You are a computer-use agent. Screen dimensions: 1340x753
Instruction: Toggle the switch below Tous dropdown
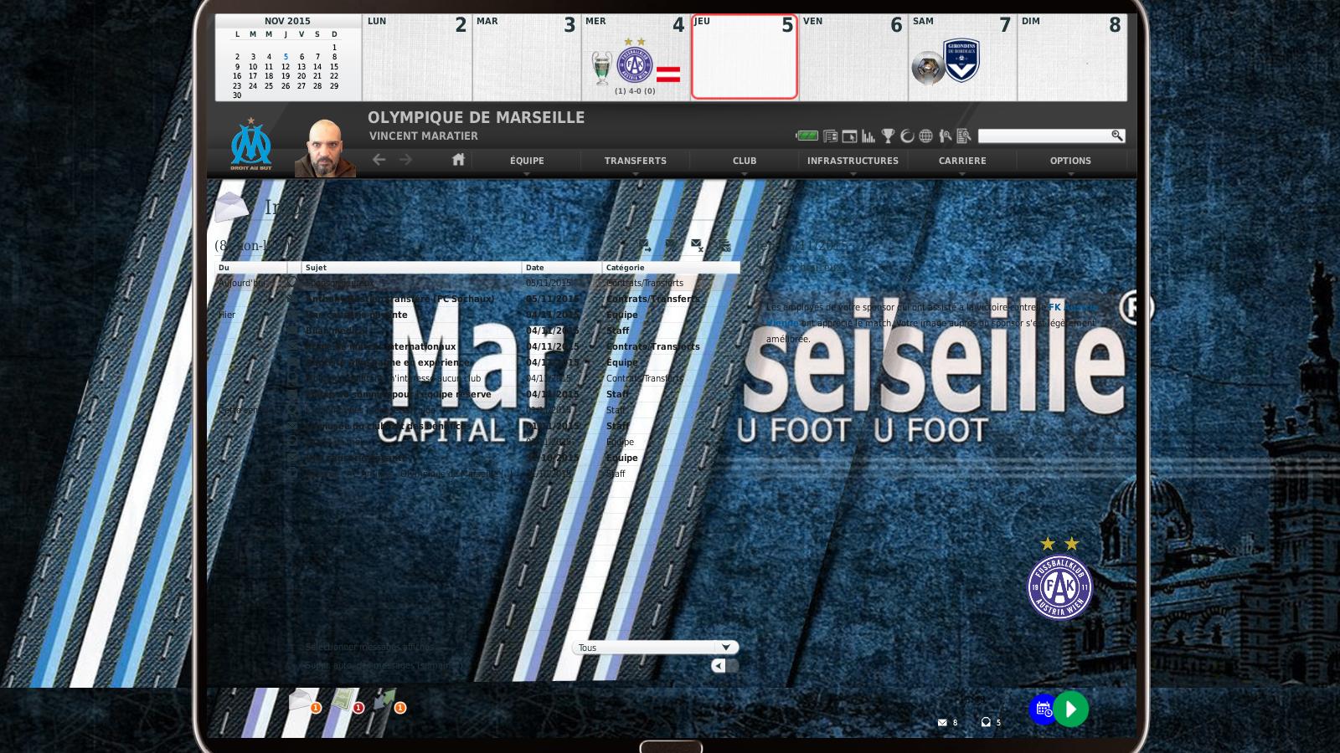(725, 665)
